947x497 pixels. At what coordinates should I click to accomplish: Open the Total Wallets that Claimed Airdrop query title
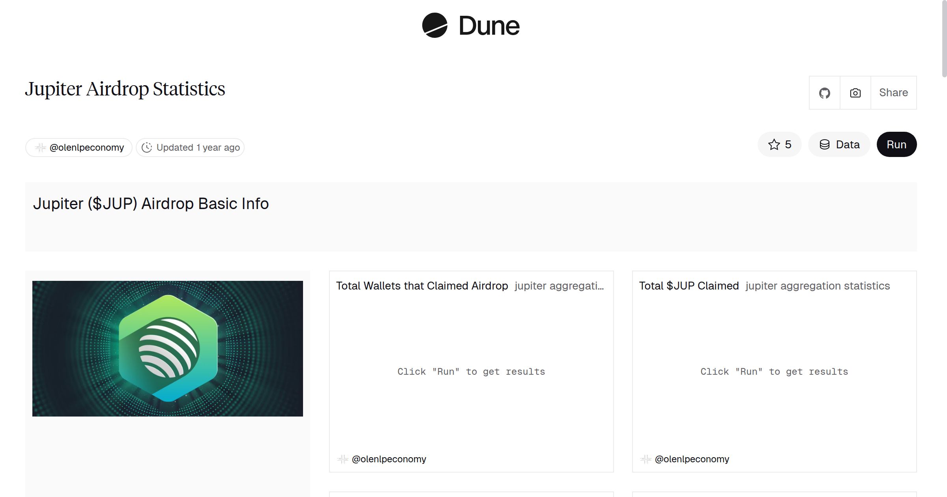pyautogui.click(x=421, y=286)
